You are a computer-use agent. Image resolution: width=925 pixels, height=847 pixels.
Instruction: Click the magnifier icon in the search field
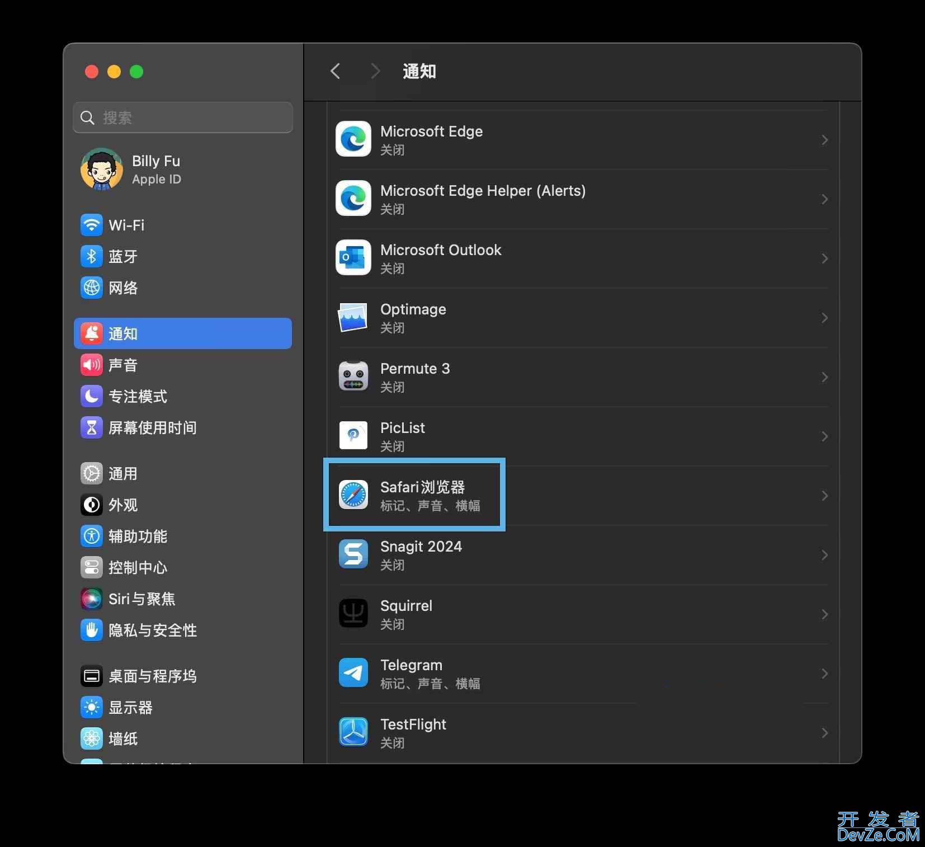click(x=87, y=117)
